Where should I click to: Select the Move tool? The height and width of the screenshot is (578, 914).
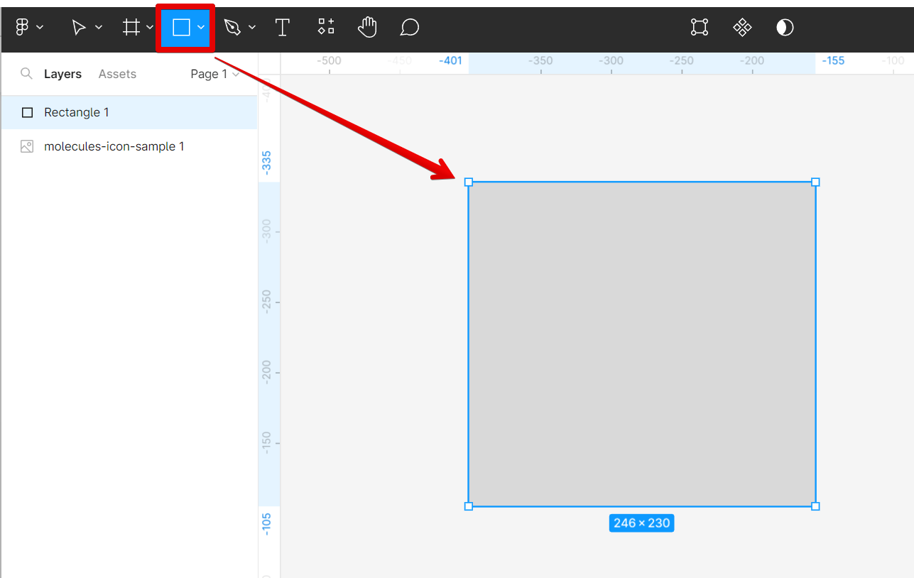pyautogui.click(x=80, y=27)
